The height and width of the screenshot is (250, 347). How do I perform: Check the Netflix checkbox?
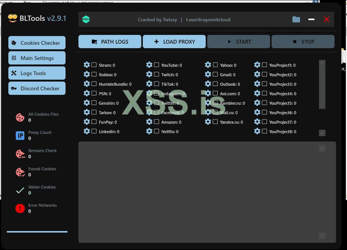pos(156,131)
